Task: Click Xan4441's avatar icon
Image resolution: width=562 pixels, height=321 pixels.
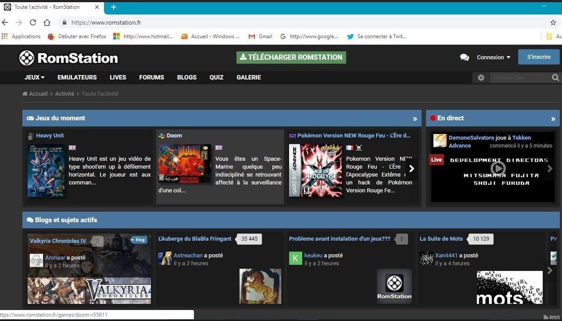Action: [x=426, y=259]
